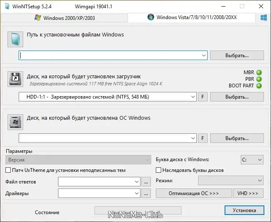Click the BOOT PART green status indicator
Screen dimensions: 271x222
[x=259, y=86]
